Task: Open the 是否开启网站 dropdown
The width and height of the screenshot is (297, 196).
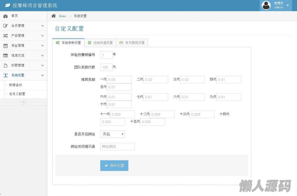Action: pyautogui.click(x=113, y=134)
